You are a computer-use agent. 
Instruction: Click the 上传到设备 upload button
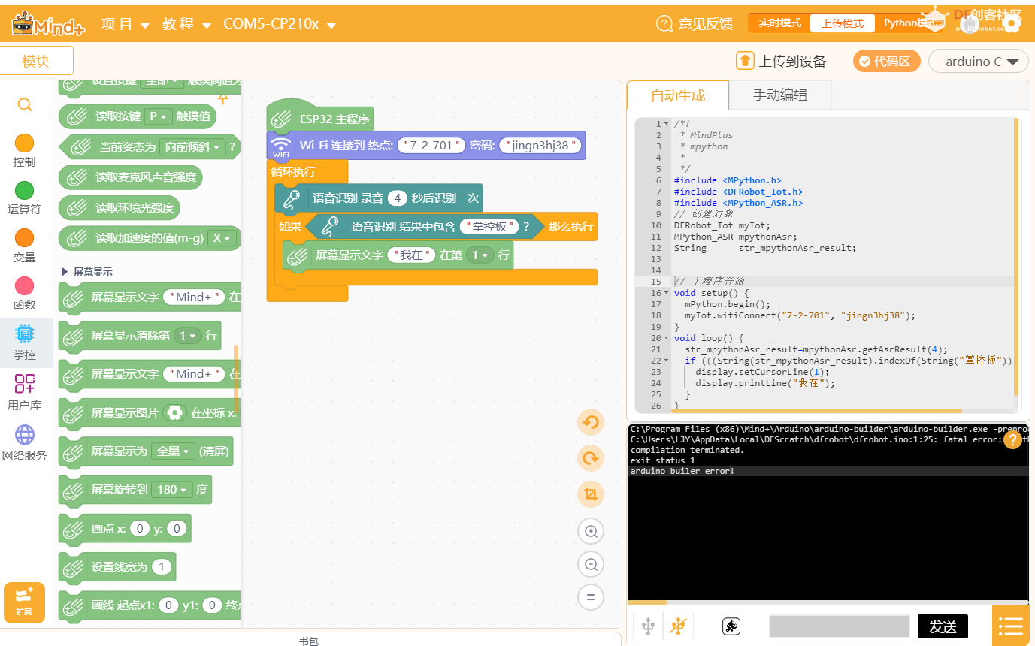[781, 62]
